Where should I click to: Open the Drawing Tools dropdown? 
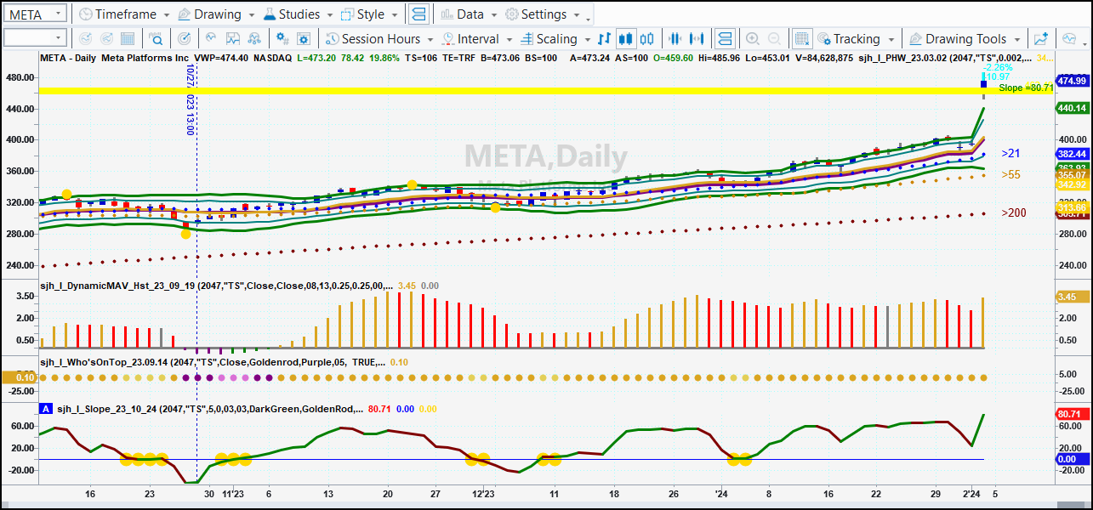click(x=965, y=39)
